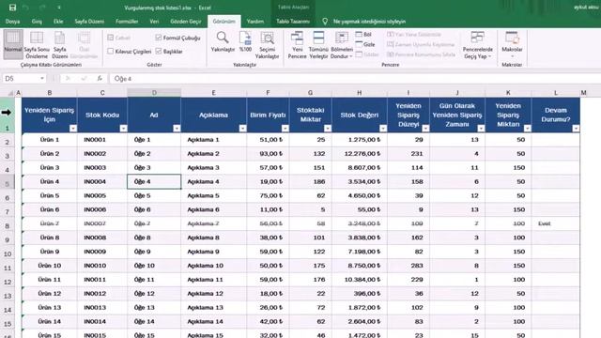Select cell containing Öğe 9
The image size is (601, 338).
154,252
